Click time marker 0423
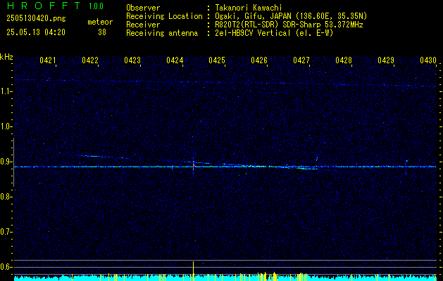Image resolution: width=443 pixels, height=281 pixels. coord(132,60)
